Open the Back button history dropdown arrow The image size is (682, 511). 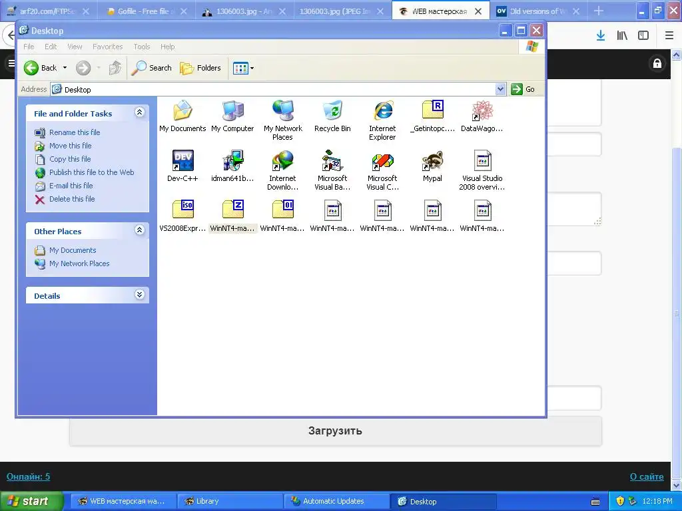[x=65, y=68]
